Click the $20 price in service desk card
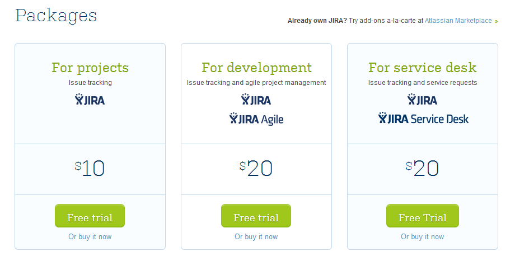The height and width of the screenshot is (266, 515). click(x=423, y=169)
